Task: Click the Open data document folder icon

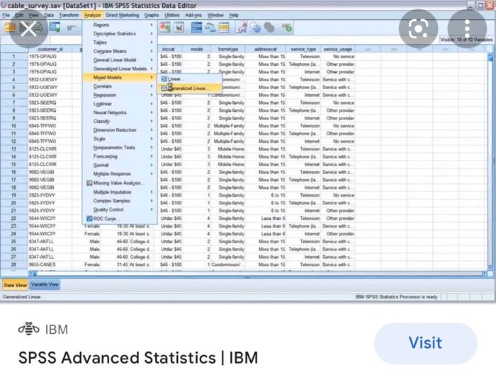Action: coord(9,28)
